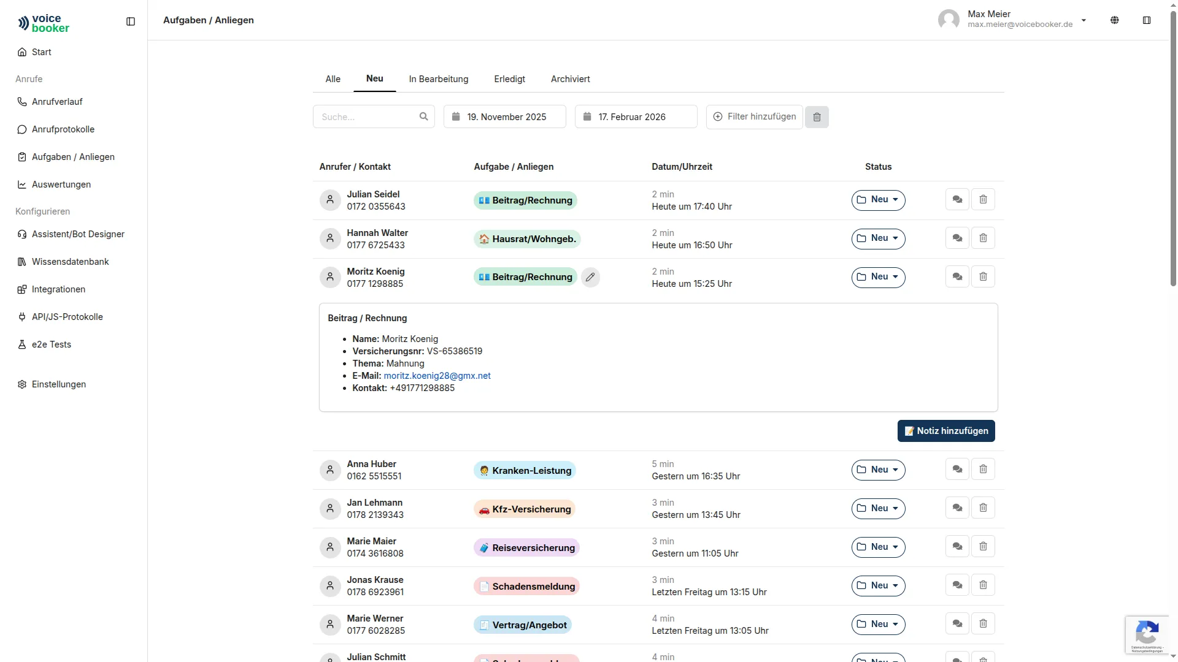Click the Notiz hinzufügen button
The width and height of the screenshot is (1178, 662).
945,431
